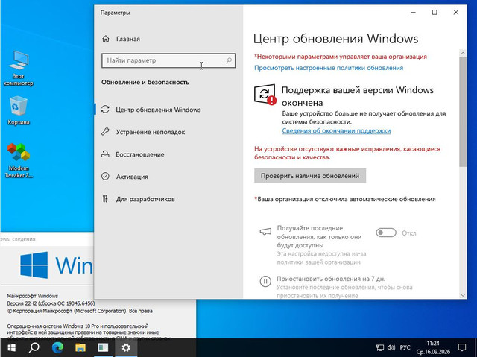Screen dimensions: 477x357
Task: Click the recovery icon beside Восстановление
Action: [105, 154]
